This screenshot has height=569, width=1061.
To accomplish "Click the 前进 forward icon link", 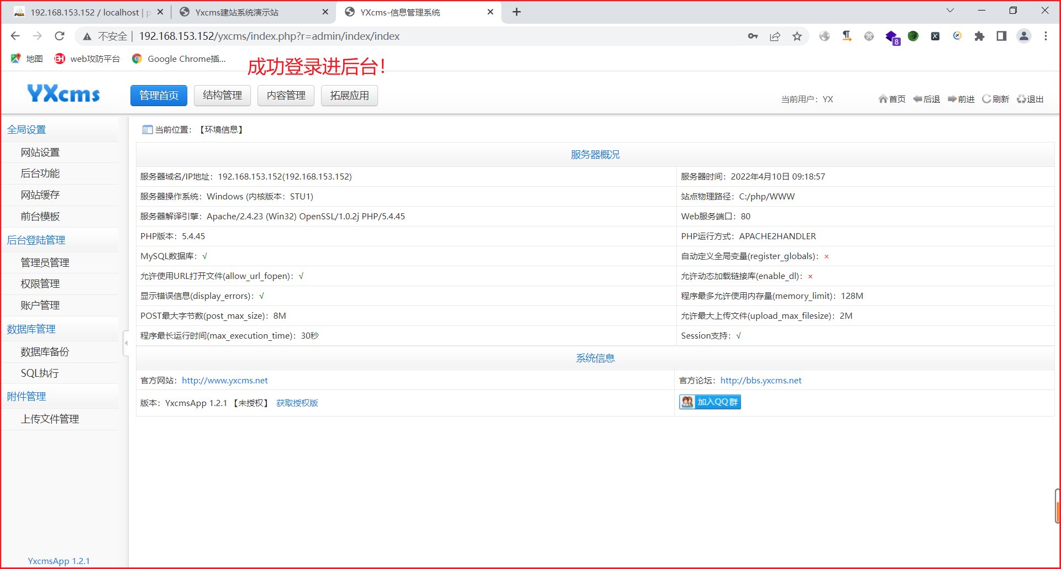I will [961, 99].
